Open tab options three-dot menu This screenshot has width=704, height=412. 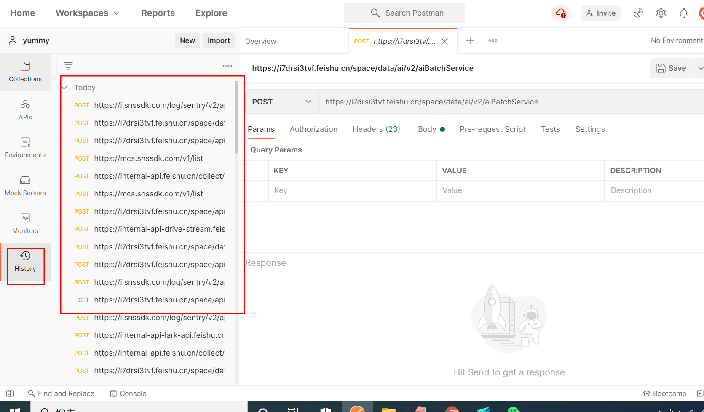[x=493, y=40]
